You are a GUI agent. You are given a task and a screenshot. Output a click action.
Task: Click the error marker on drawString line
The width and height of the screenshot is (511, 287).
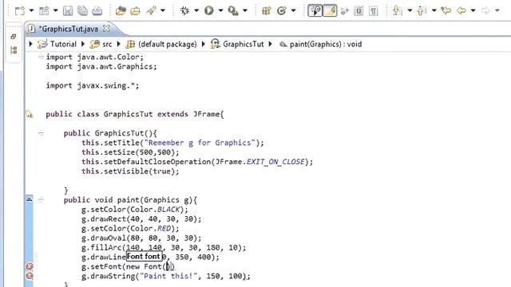30,276
